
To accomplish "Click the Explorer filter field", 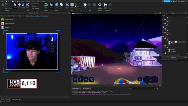I will pos(174,15).
